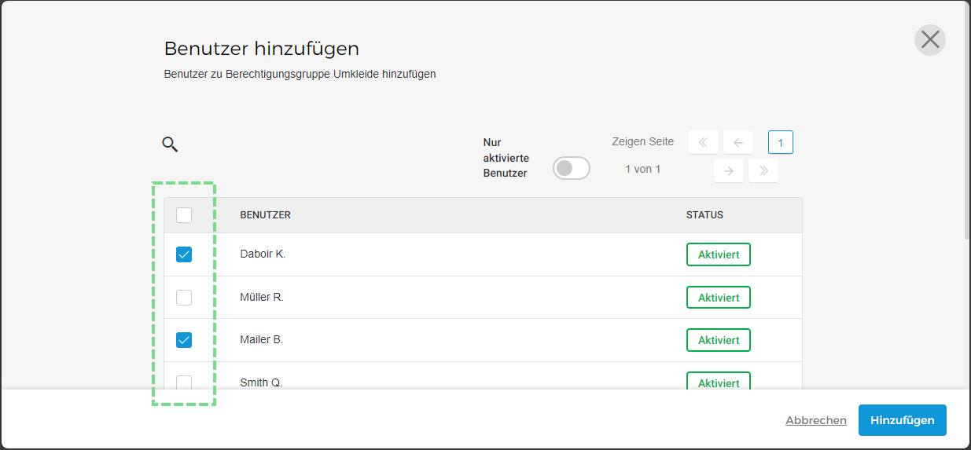Click the Hinzufügen button
This screenshot has height=450, width=971.
[x=903, y=420]
